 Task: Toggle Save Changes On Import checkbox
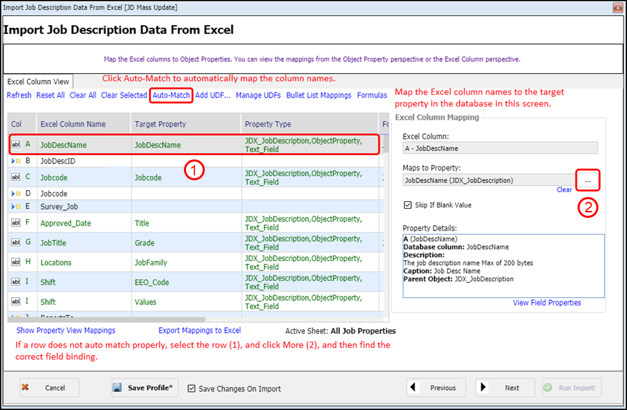point(192,388)
